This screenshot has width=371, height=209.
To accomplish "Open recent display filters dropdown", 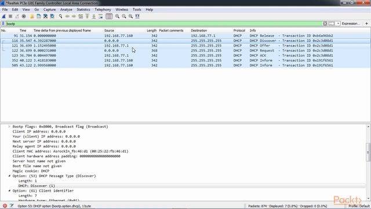I will coord(338,24).
